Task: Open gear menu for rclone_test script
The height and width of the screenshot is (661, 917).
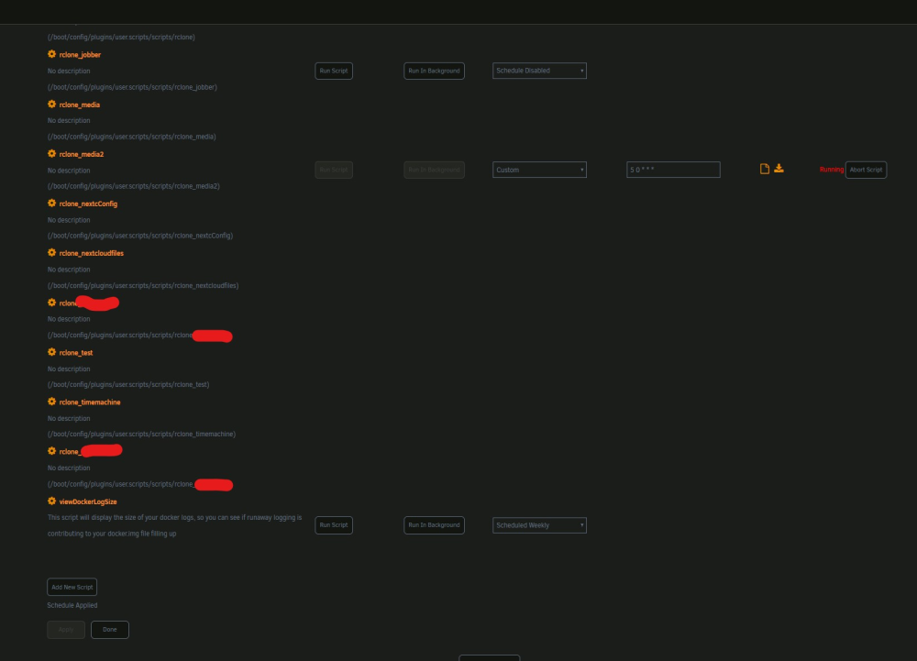Action: tap(51, 352)
